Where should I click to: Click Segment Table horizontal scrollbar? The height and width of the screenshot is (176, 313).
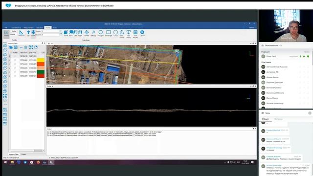coord(27,151)
